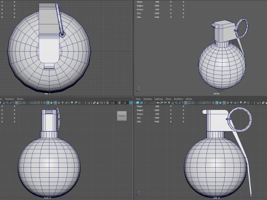Switch front view panel to Wireframe shading

point(44,103)
